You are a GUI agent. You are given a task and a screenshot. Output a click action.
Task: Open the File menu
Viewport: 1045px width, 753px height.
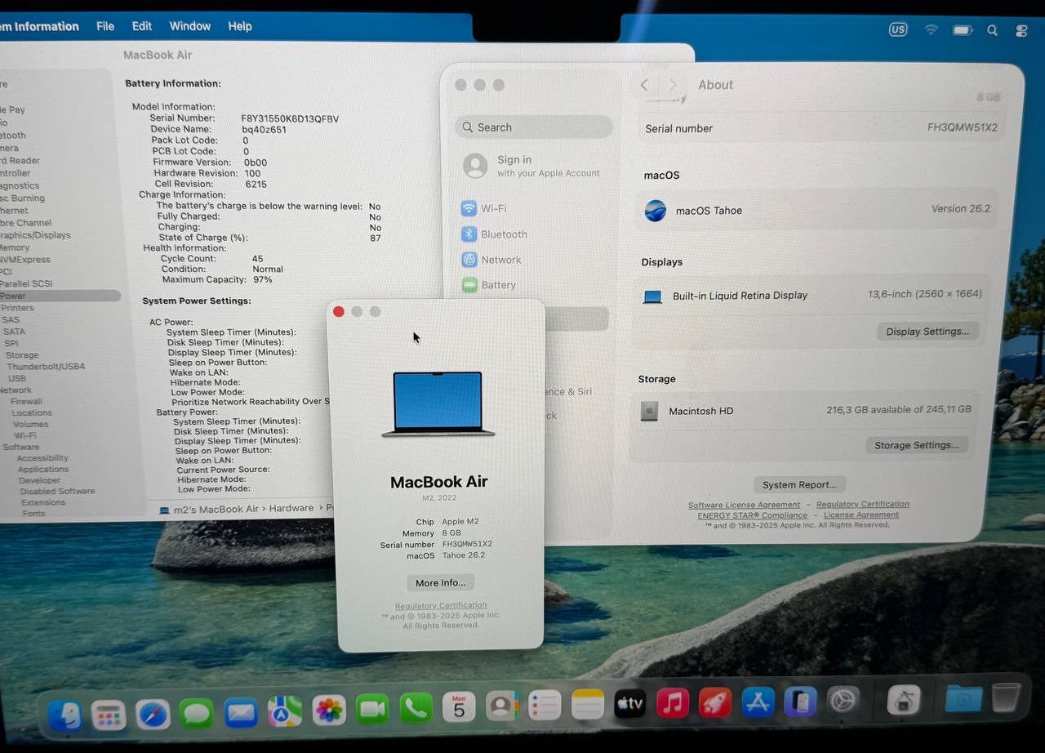[x=105, y=26]
